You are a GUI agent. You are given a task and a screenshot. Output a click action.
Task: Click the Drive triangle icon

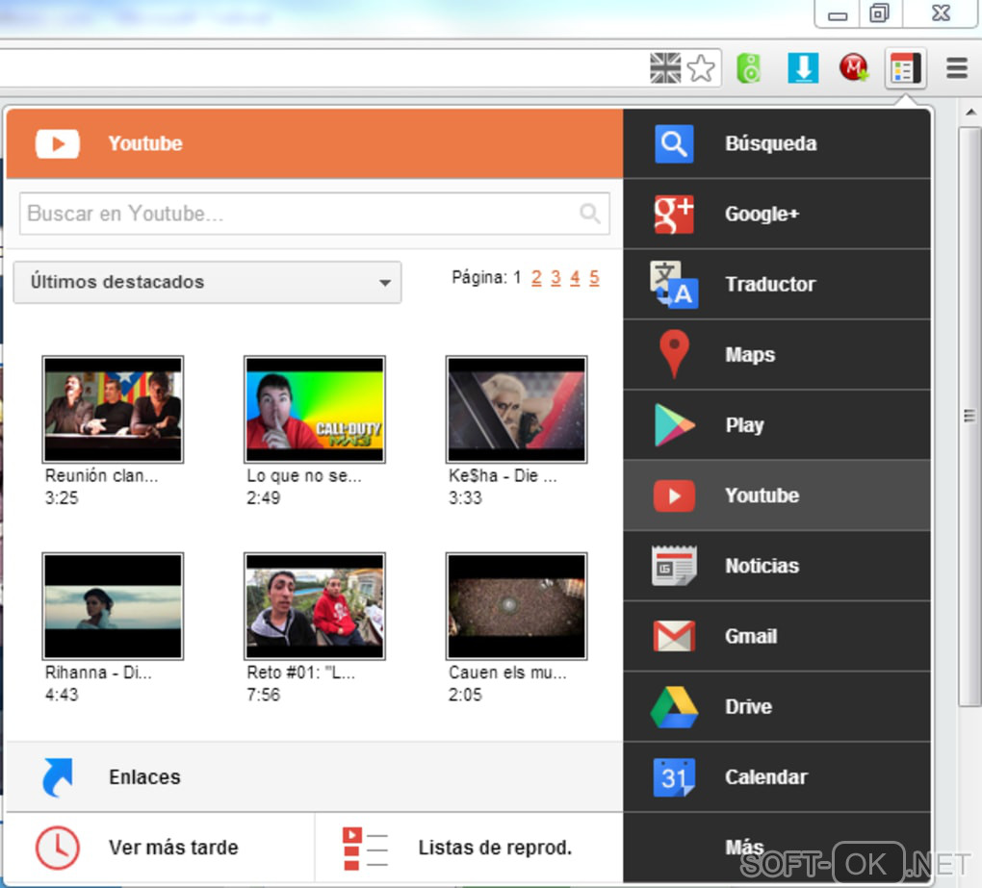674,707
